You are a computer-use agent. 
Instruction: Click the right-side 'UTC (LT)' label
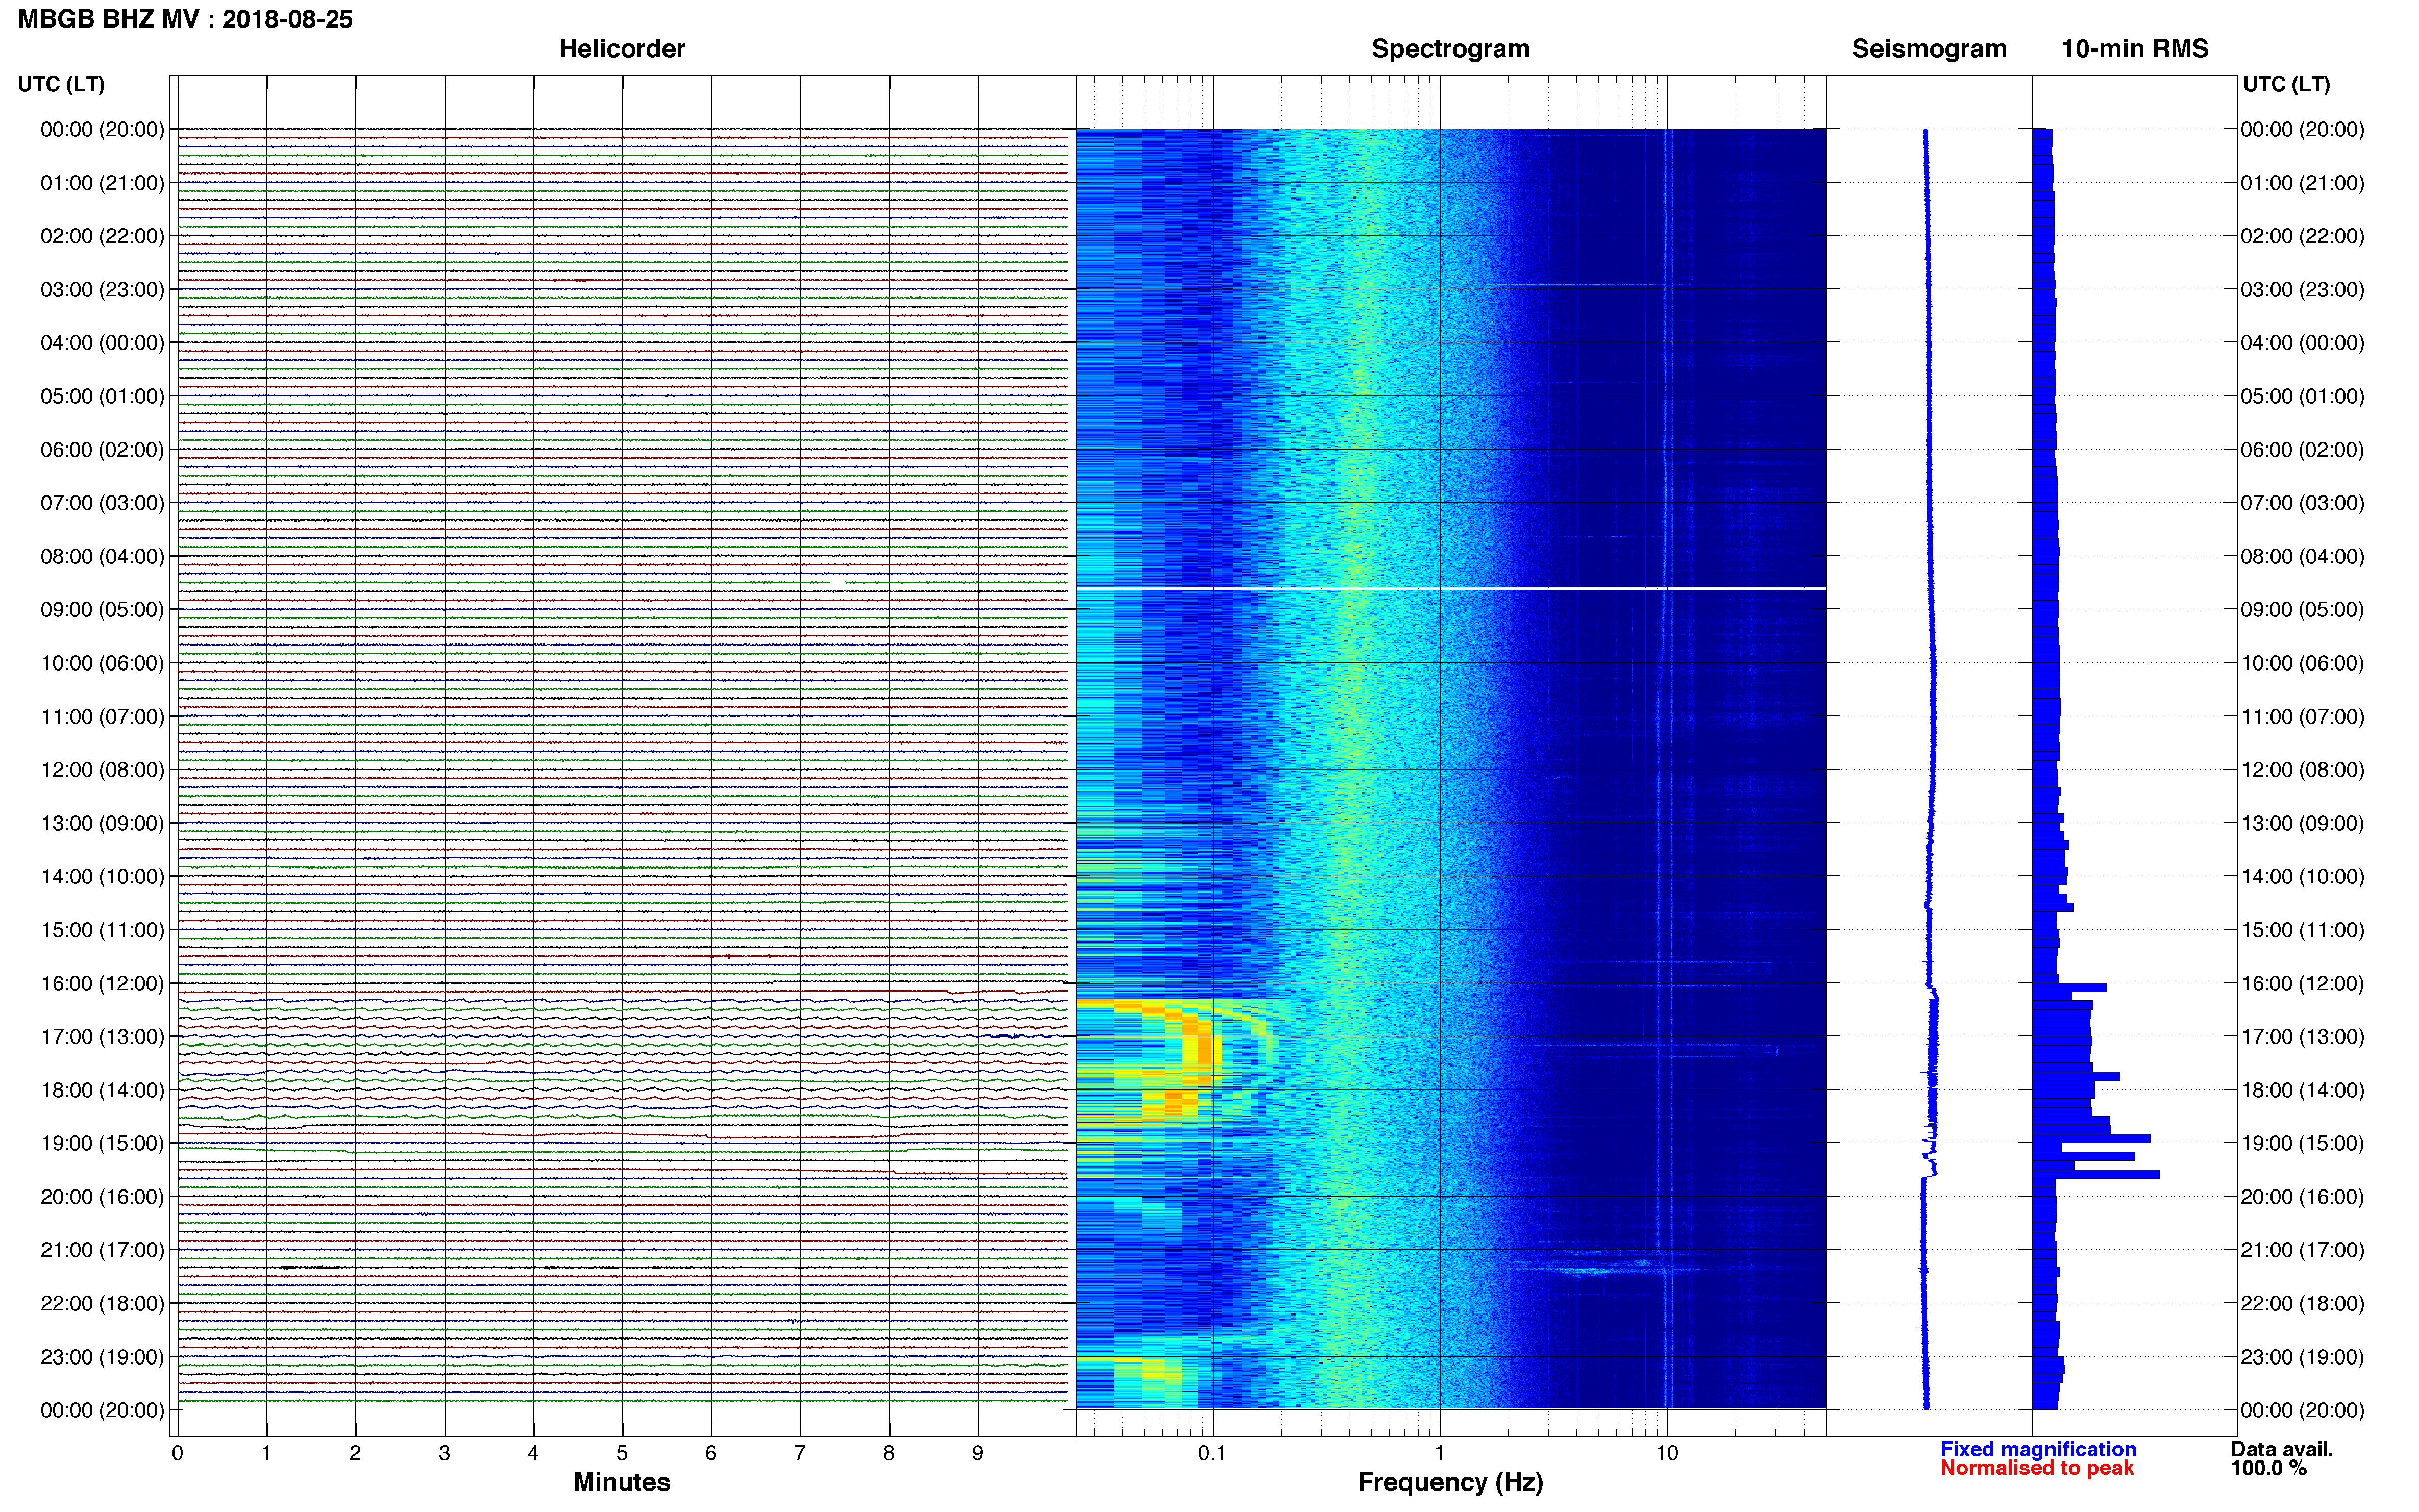tap(2286, 84)
